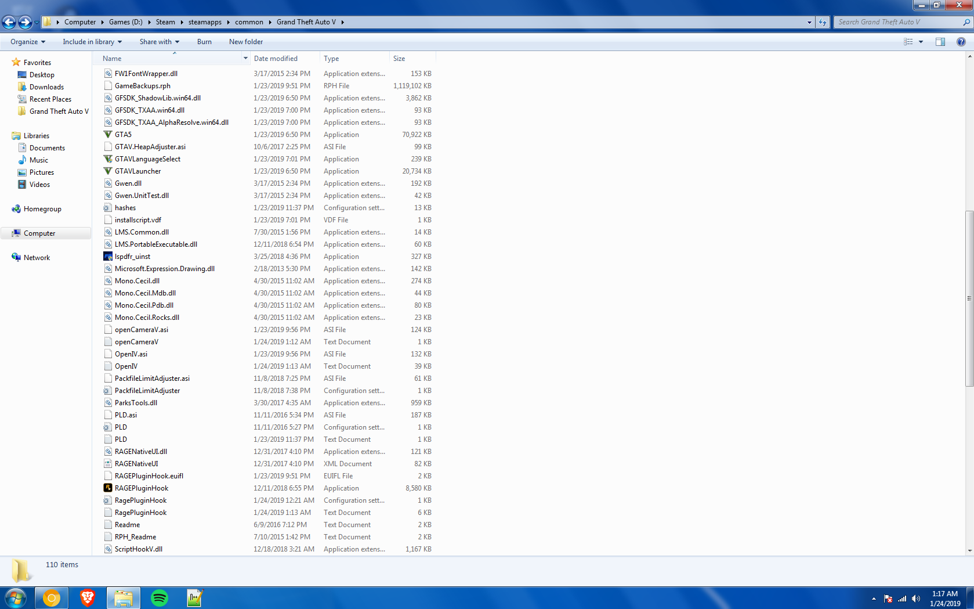Viewport: 974px width, 609px height.
Task: Select Documents under Libraries
Action: pyautogui.click(x=47, y=148)
